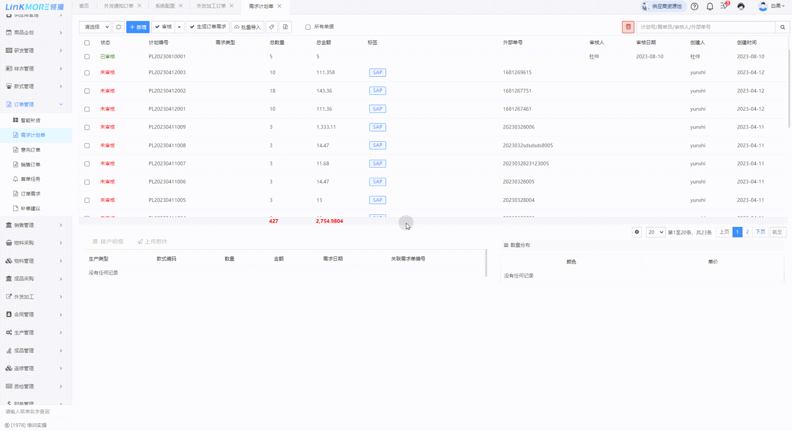Image resolution: width=792 pixels, height=431 pixels.
Task: Toggle the select-all checkbox in table header
Action: (87, 43)
